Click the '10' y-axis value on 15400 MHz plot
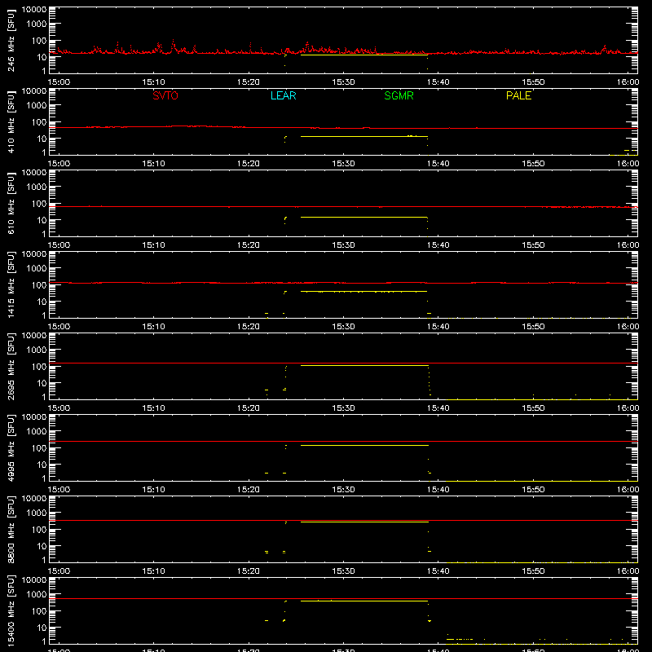This screenshot has width=652, height=652. pos(42,628)
